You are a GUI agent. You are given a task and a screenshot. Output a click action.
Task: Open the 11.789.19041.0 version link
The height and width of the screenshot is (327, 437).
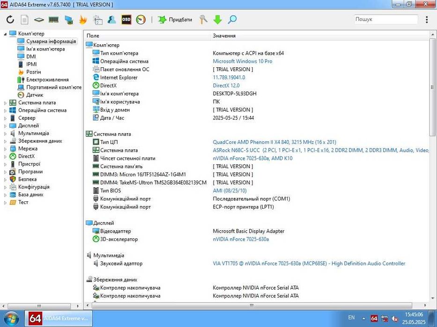229,77
